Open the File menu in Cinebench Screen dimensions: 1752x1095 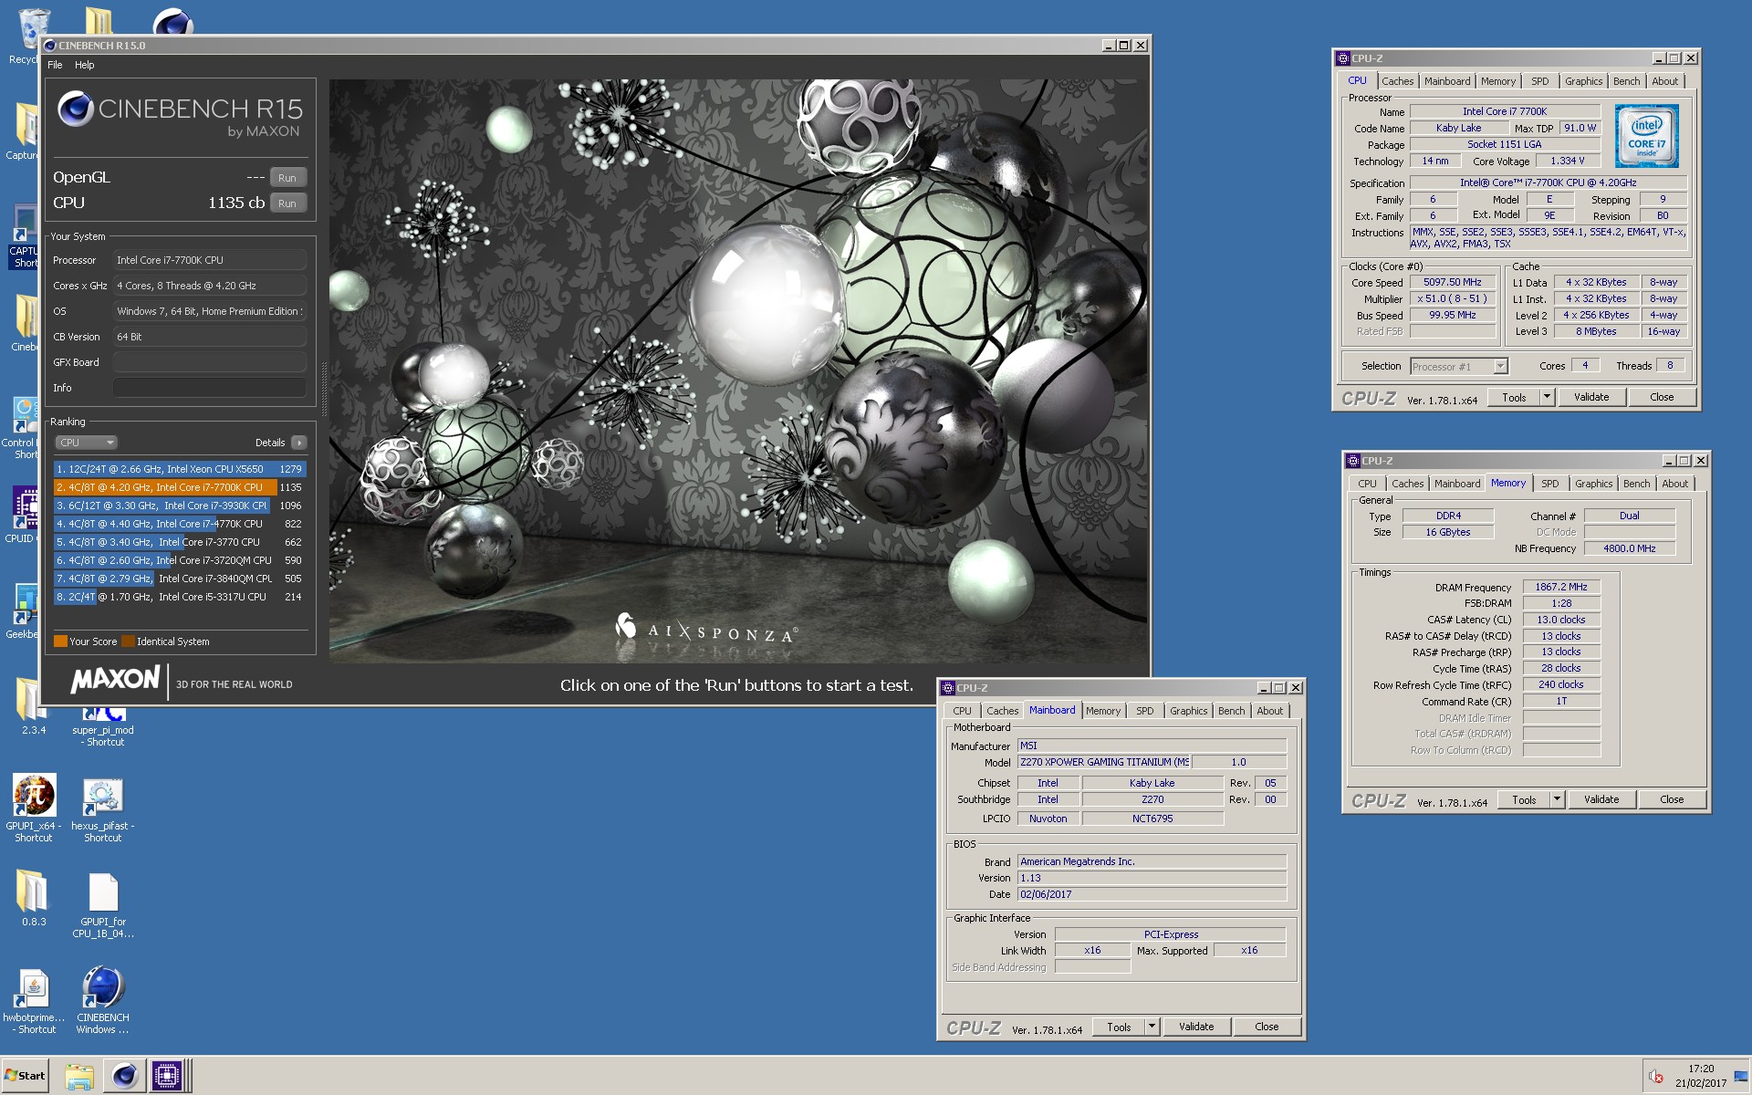55,65
